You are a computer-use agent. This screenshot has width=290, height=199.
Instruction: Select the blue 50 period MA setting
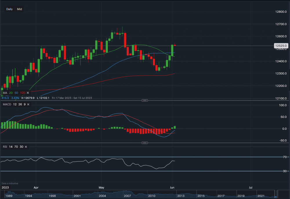pos(16,93)
